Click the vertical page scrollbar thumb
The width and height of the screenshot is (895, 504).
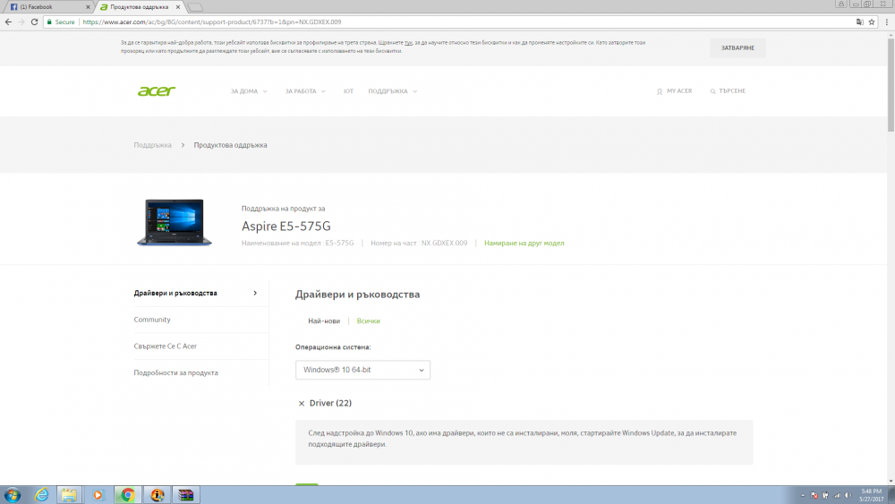click(891, 84)
